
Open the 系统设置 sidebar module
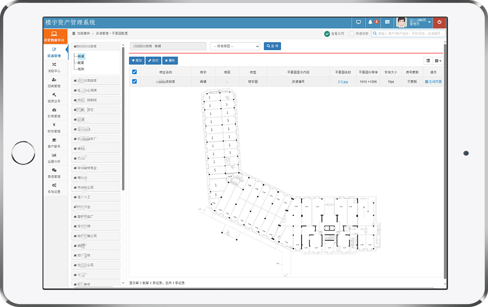point(54,188)
